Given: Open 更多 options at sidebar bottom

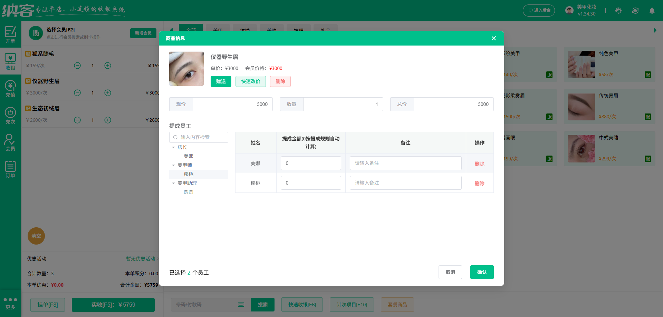Looking at the screenshot, I should click(x=10, y=303).
